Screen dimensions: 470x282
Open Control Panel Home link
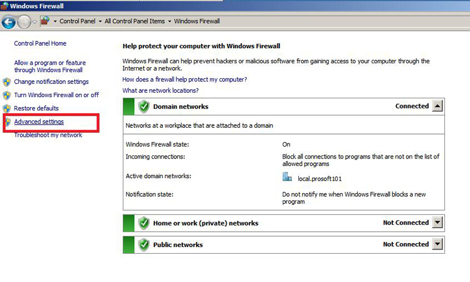click(40, 43)
